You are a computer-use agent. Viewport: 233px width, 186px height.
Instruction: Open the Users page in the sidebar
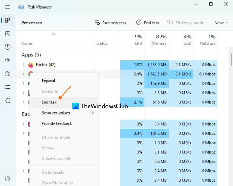click(8, 73)
